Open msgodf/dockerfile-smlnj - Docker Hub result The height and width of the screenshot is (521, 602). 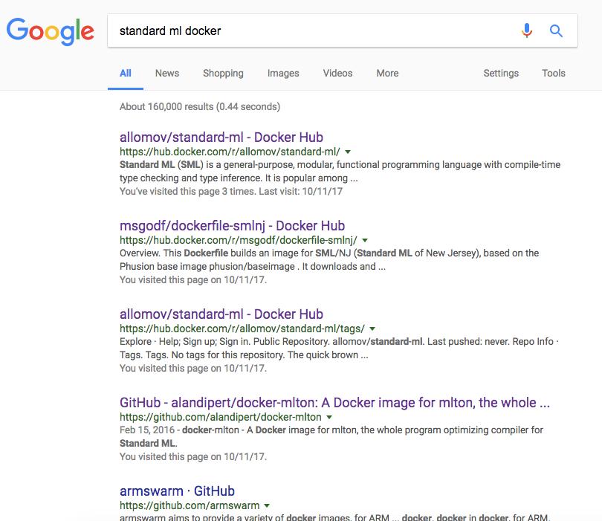[232, 225]
